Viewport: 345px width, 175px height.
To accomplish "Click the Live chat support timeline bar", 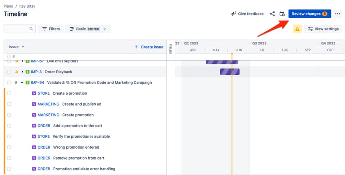I will 222,62.
